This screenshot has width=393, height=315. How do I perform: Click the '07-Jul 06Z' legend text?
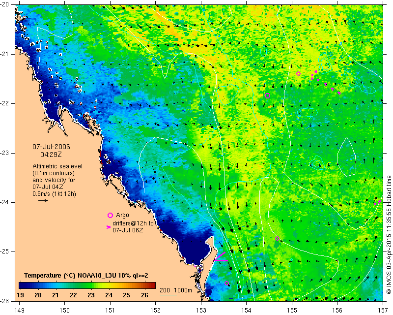click(x=128, y=230)
